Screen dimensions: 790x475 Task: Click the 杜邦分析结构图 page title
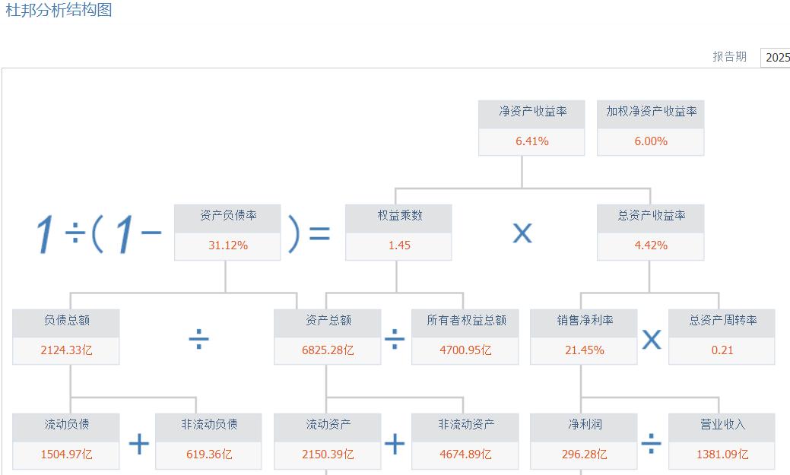click(56, 12)
